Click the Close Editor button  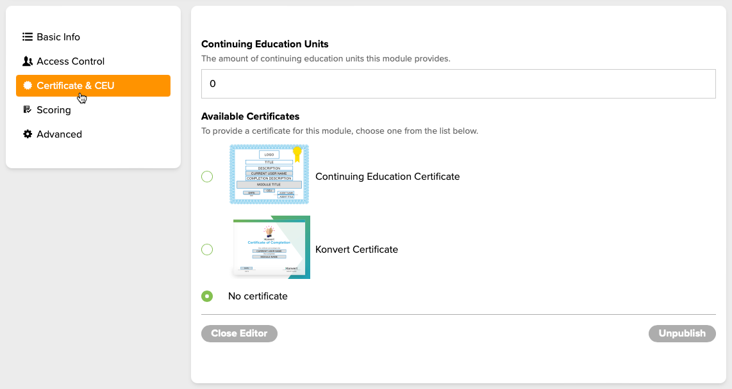pyautogui.click(x=239, y=333)
